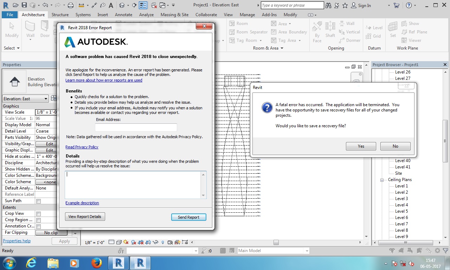This screenshot has height=270, width=450.
Task: Open Firefox from the Windows taskbar
Action: click(96, 263)
